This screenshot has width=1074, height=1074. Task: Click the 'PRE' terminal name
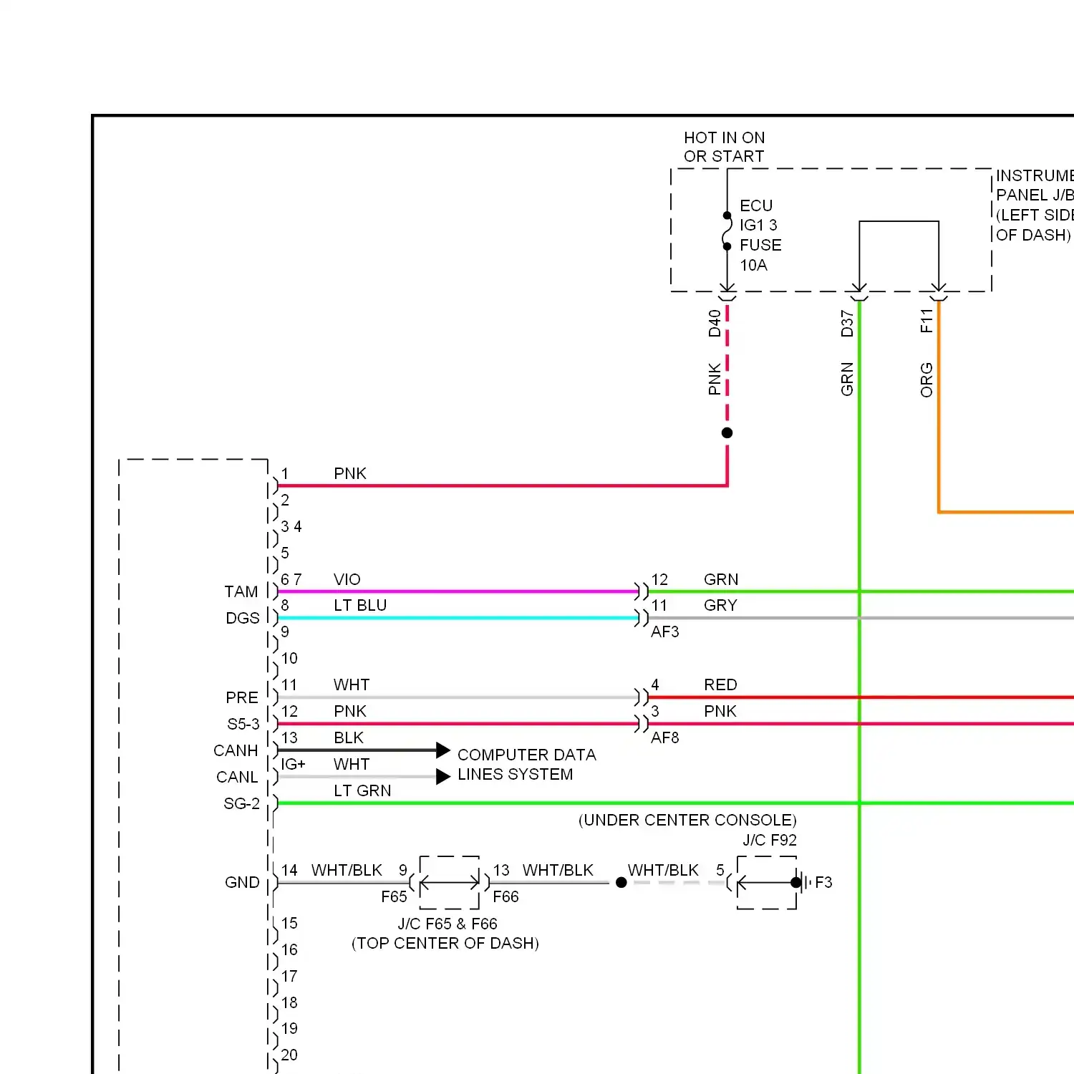pos(242,697)
